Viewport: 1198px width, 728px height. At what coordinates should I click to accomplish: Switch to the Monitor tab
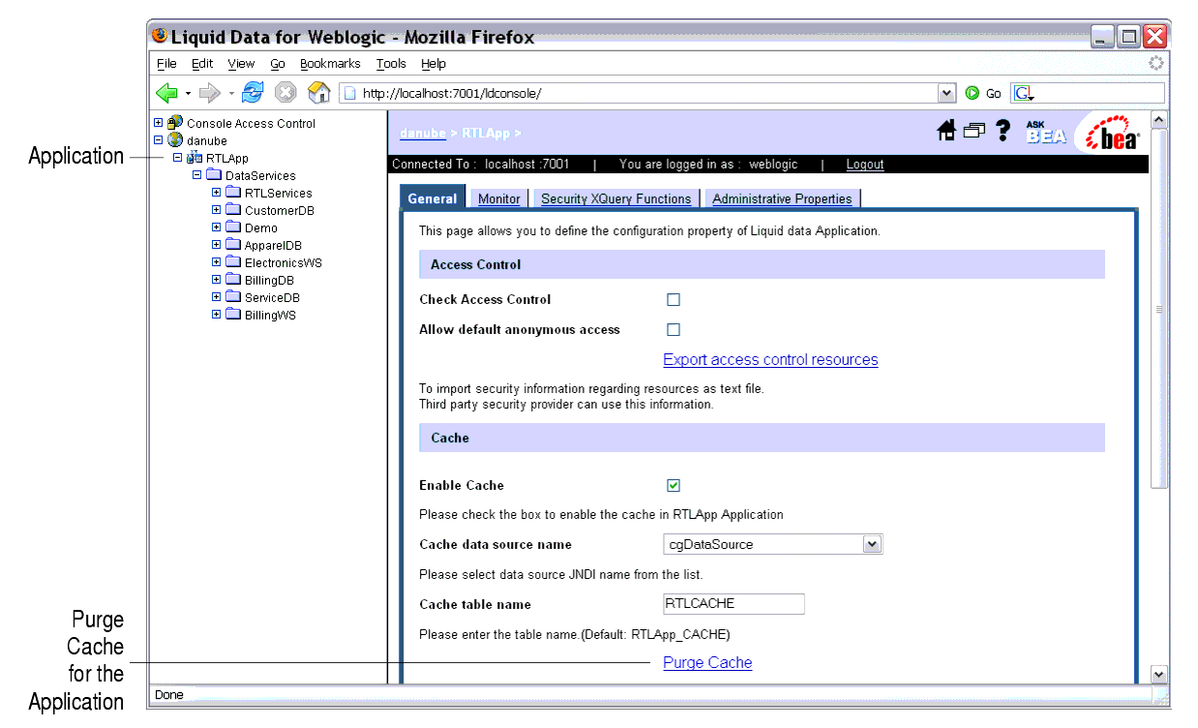(499, 198)
